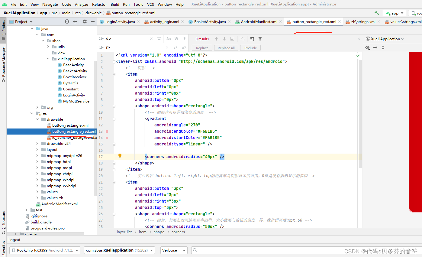Click the yellow intention bulb on line 17

pos(120,156)
